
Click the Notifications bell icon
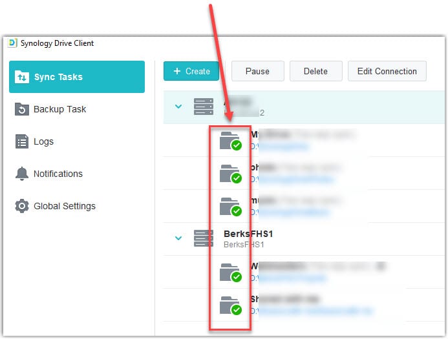[x=22, y=174]
